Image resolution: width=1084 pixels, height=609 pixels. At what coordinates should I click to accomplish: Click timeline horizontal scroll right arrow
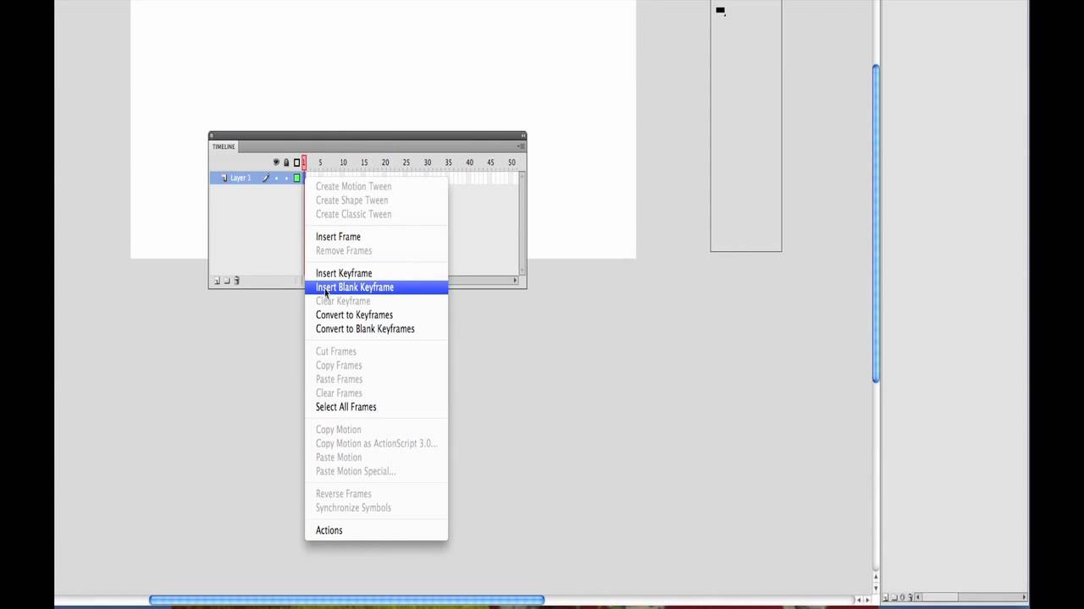pos(514,281)
